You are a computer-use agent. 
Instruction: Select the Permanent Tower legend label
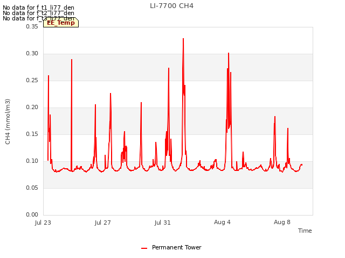coord(176,247)
